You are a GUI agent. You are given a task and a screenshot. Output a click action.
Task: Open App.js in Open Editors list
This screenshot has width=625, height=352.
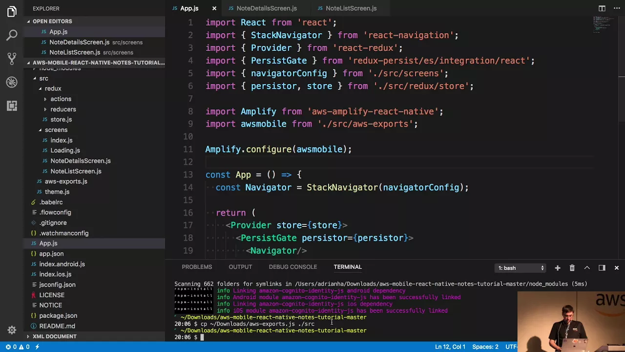coord(95,32)
